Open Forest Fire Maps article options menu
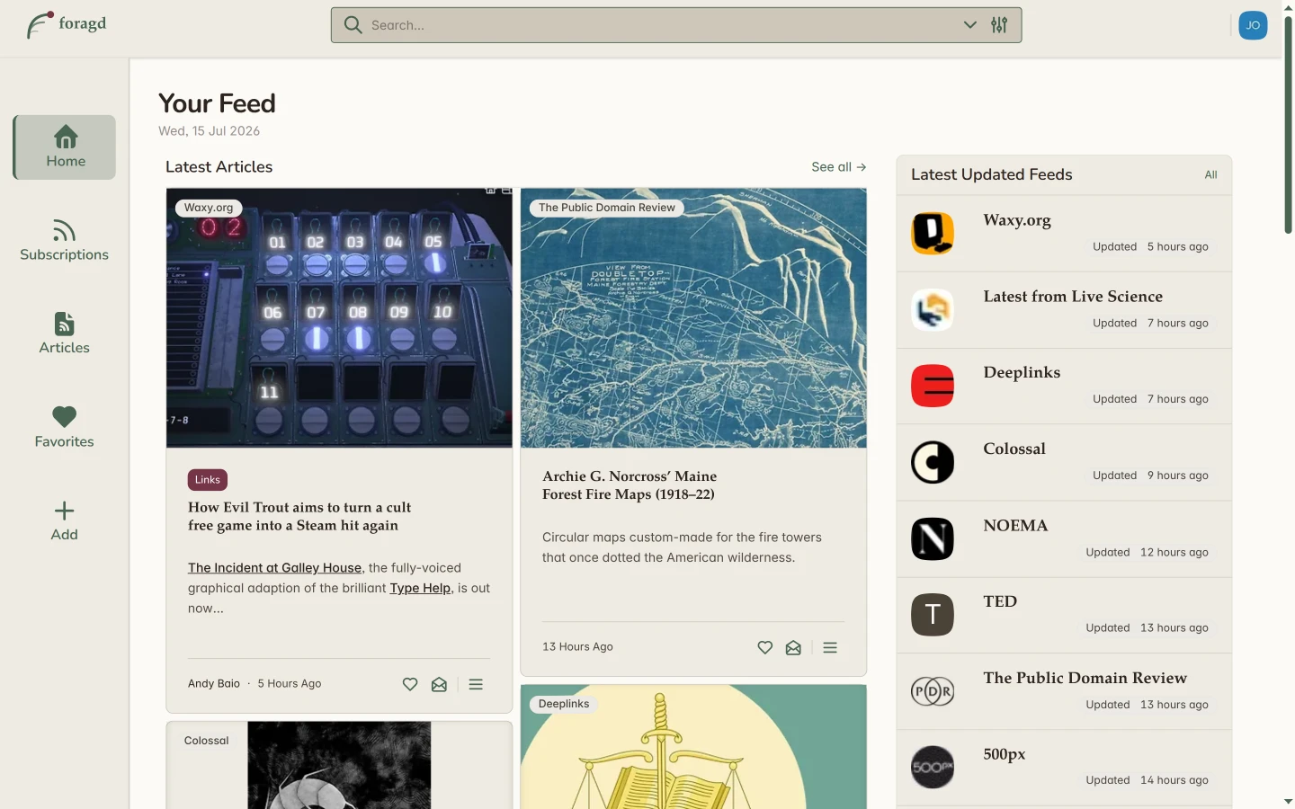This screenshot has height=809, width=1295. pos(830,647)
